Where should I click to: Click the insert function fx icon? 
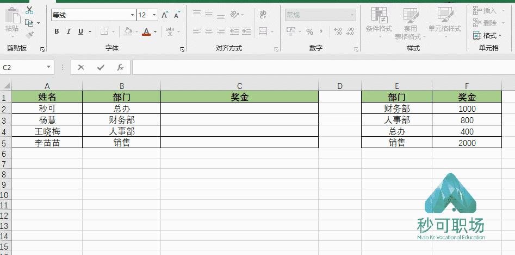120,67
